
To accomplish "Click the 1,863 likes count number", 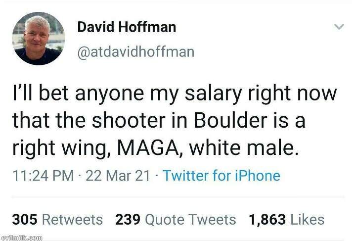I will coord(267,219).
